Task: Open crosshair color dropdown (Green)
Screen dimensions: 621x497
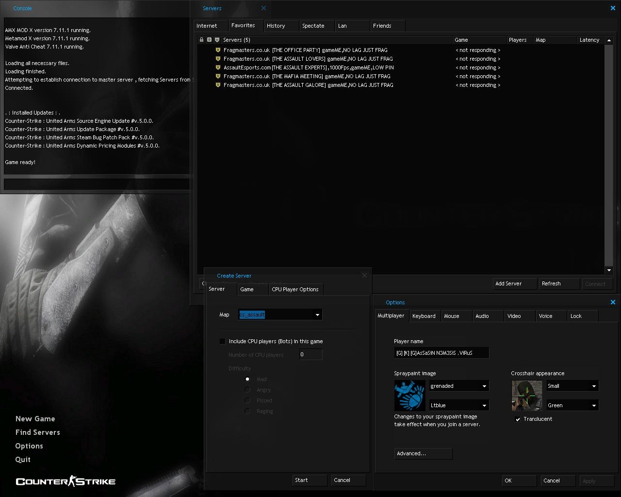Action: 572,405
